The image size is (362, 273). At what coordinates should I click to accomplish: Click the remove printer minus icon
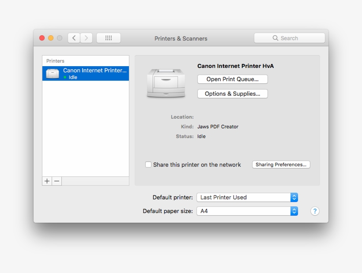click(57, 181)
